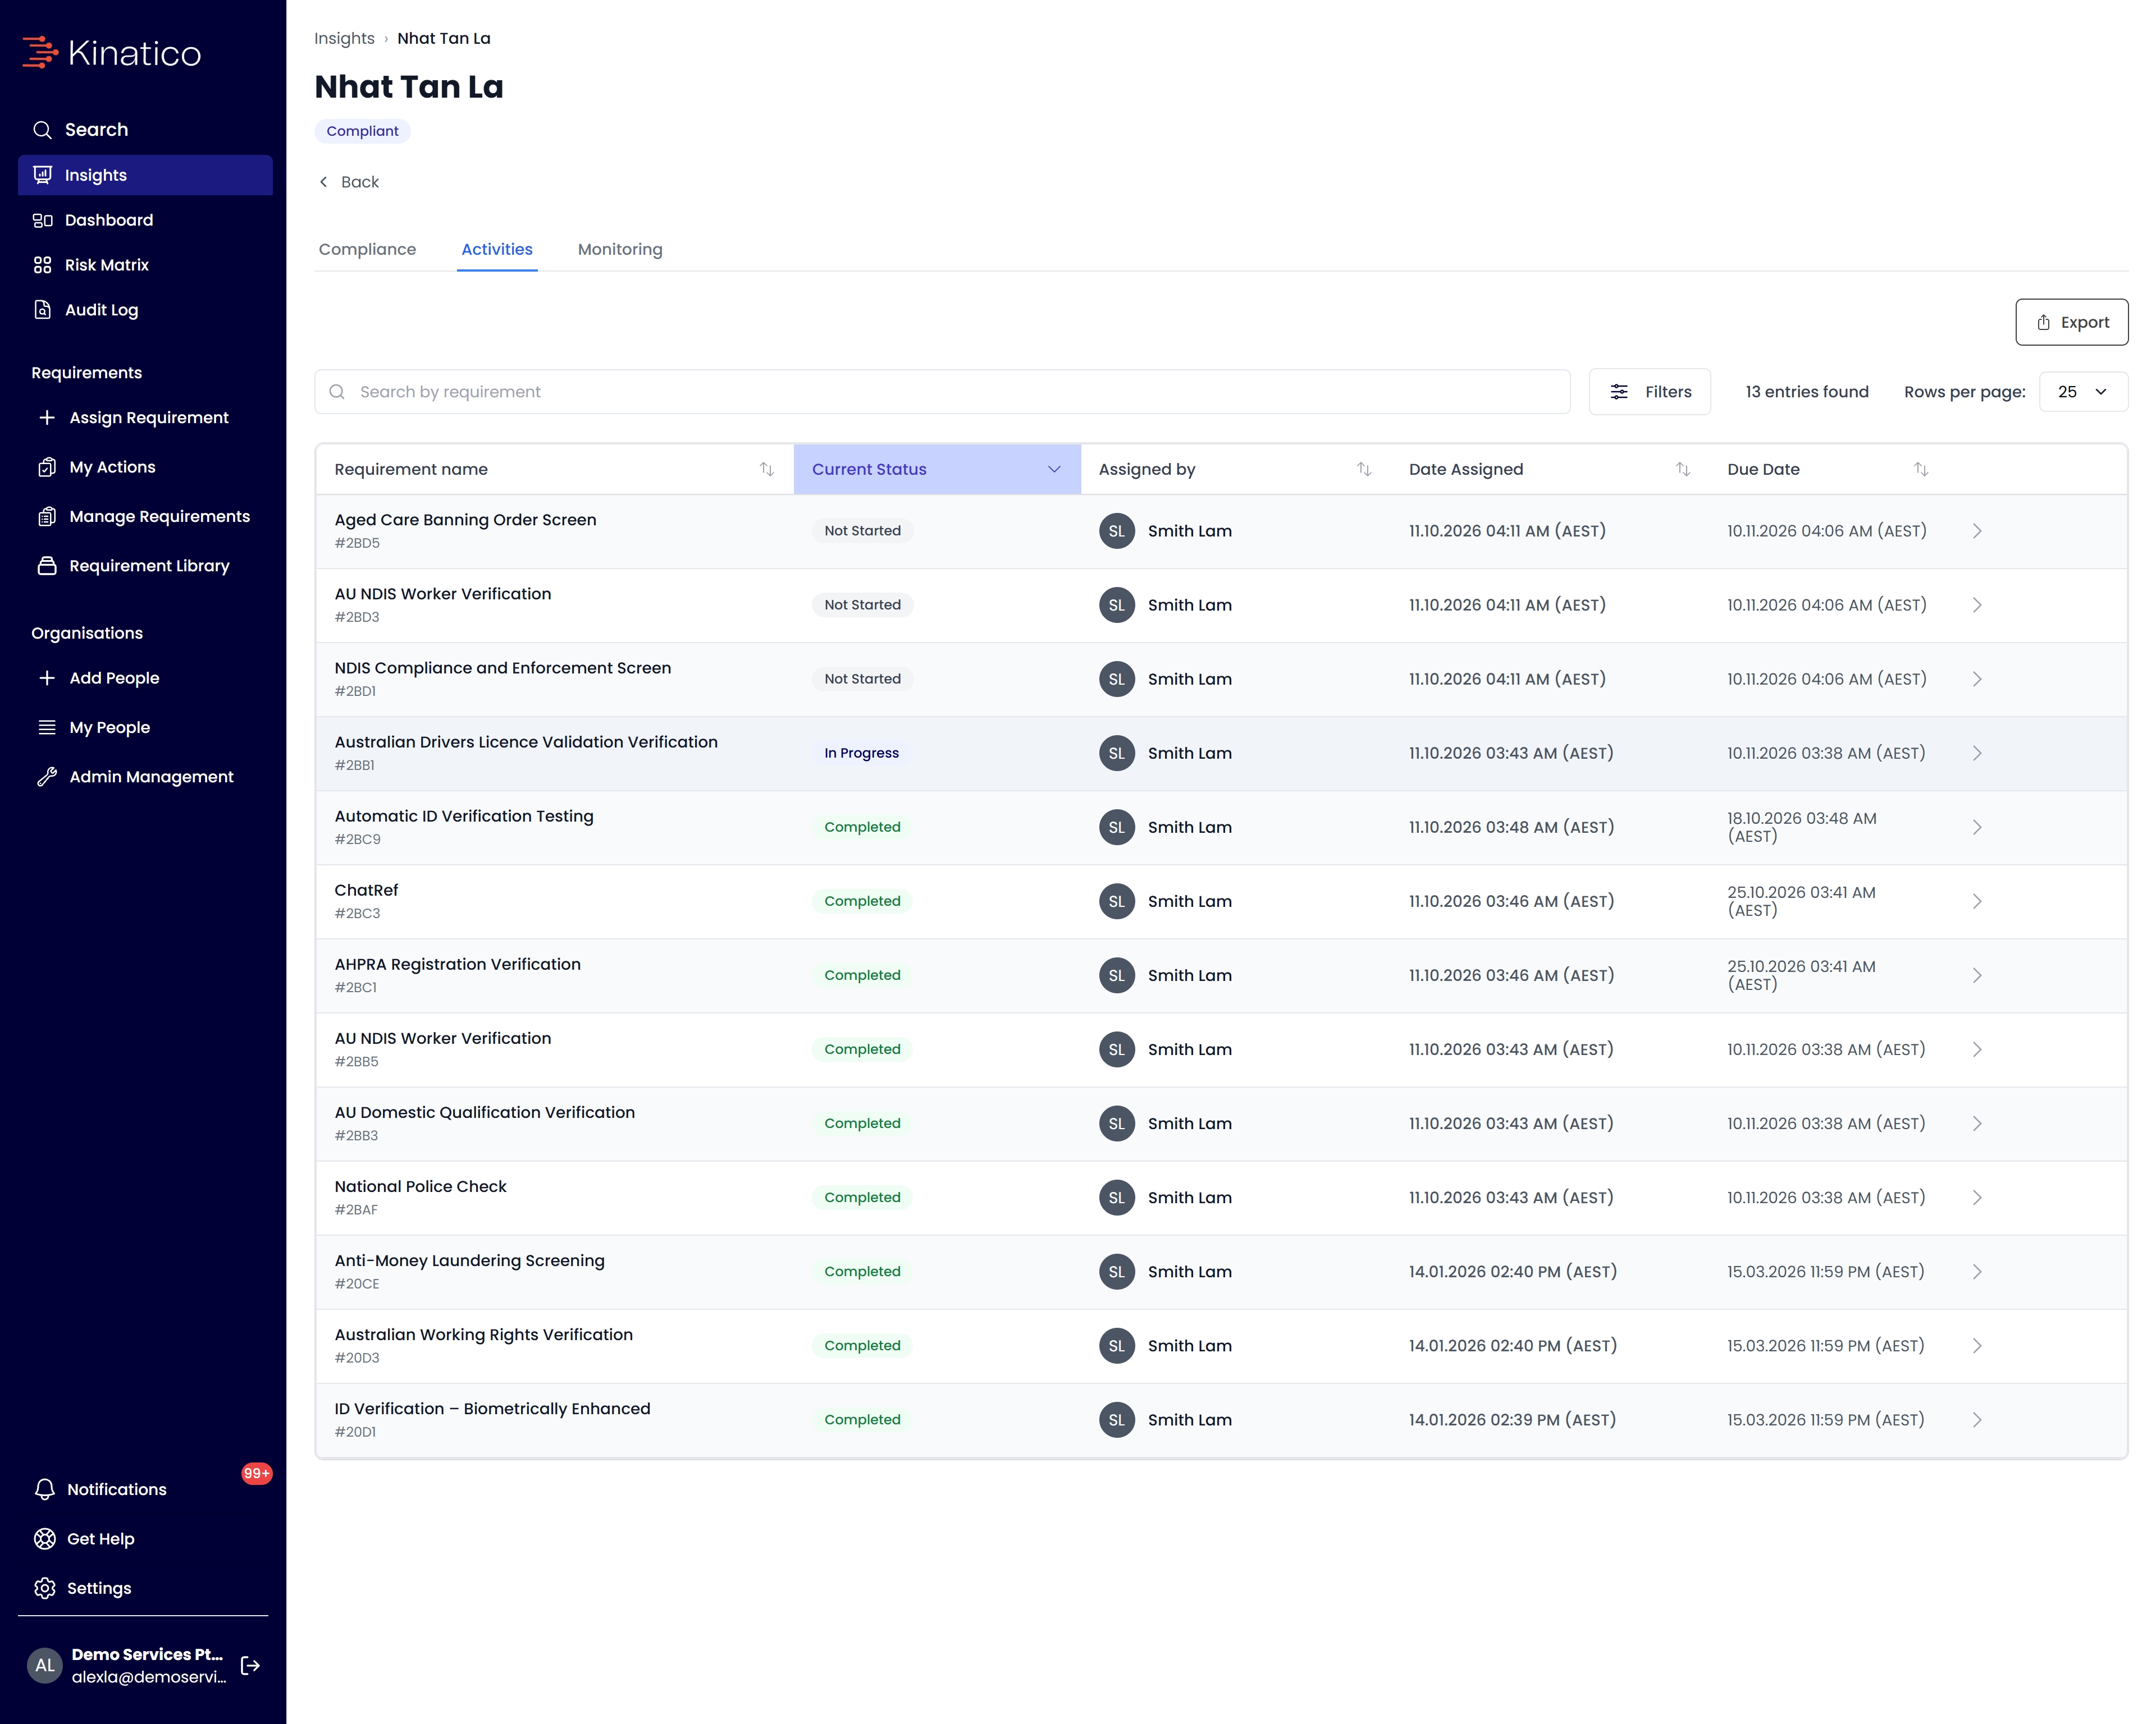Image resolution: width=2156 pixels, height=1724 pixels.
Task: Open ChatRef row chevron
Action: 1977,901
